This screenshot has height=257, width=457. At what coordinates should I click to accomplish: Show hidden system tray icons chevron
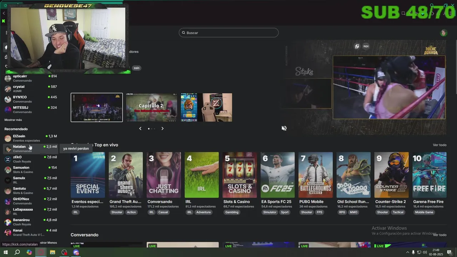408,252
